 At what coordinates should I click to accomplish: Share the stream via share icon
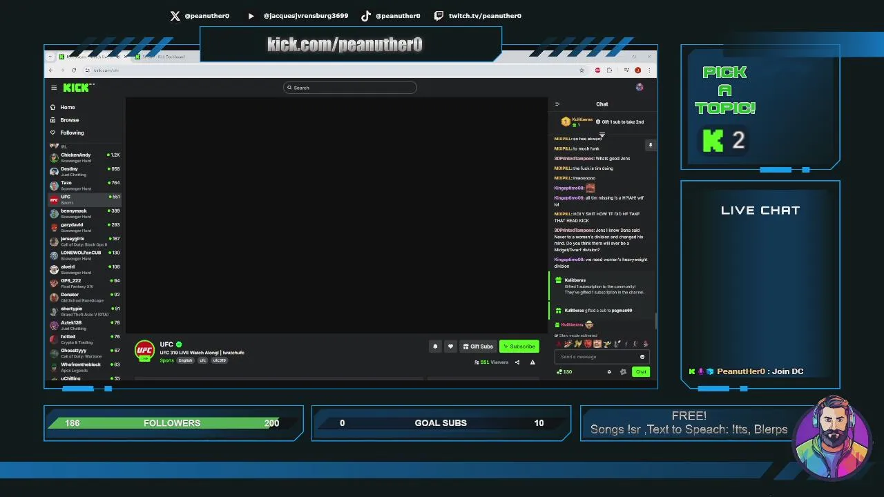coord(517,362)
